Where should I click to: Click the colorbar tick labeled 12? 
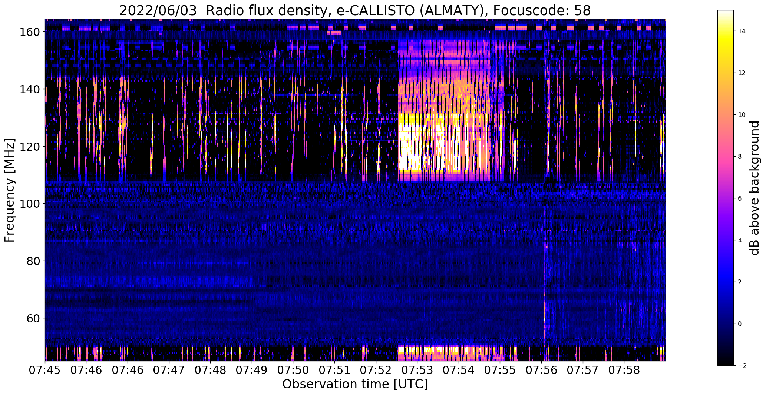(742, 73)
